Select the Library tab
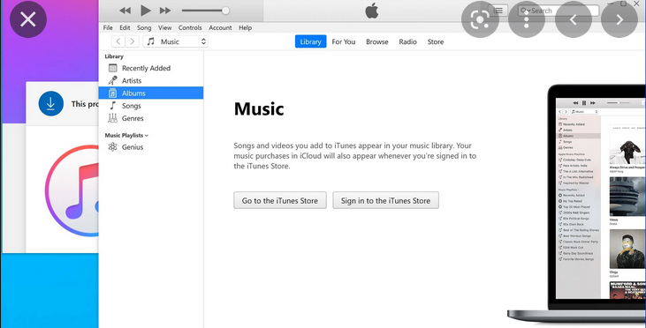646x328 pixels. (311, 41)
